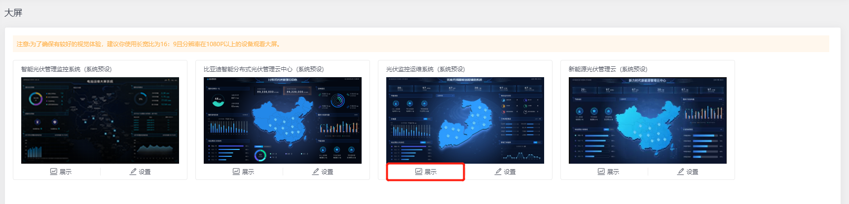Select the 光伏监控运维系统 preview image

click(x=465, y=120)
